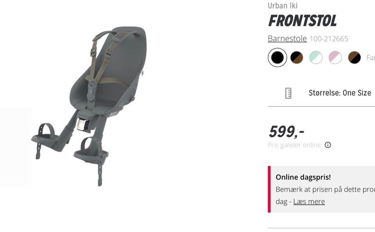Select the solid black color swatch
Screen dimensions: 375x232
pos(277,58)
